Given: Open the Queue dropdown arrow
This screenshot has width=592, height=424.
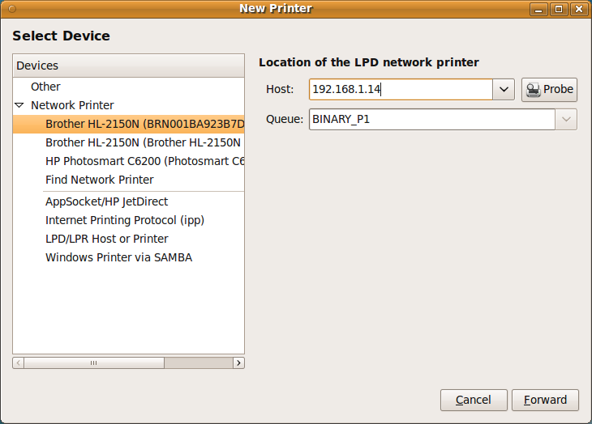Looking at the screenshot, I should coord(565,120).
